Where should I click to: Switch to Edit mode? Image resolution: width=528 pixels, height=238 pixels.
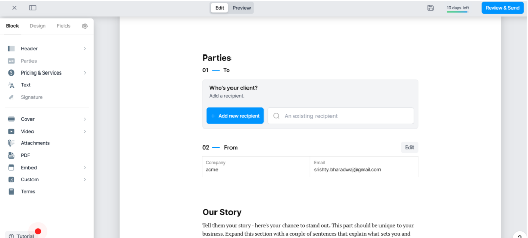pyautogui.click(x=220, y=8)
